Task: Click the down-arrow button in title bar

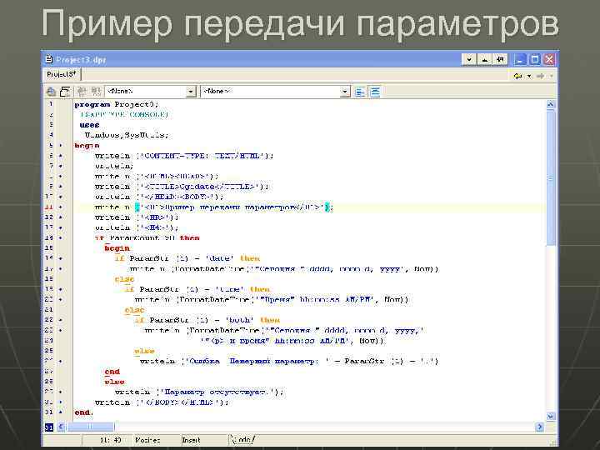Action: 469,59
